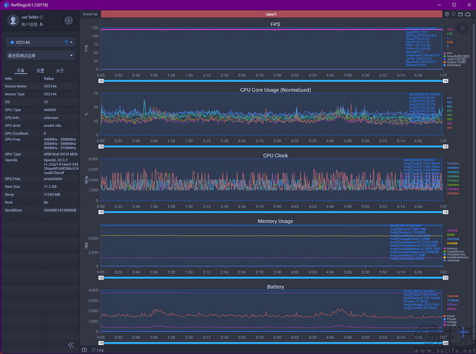Switch to the 设置 (Settings) tab
The image size is (476, 354).
41,70
